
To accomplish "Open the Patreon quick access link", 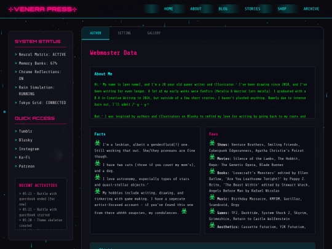I will pos(26,166).
